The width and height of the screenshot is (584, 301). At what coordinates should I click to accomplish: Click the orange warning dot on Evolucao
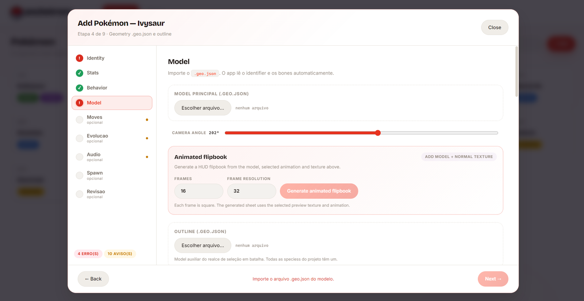pos(147,138)
